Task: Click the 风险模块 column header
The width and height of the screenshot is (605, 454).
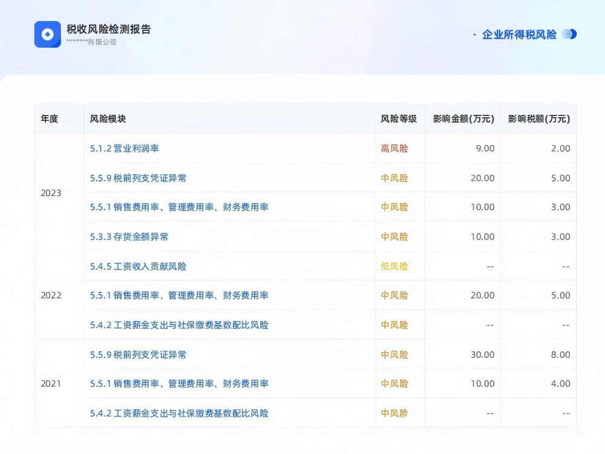Action: click(108, 118)
